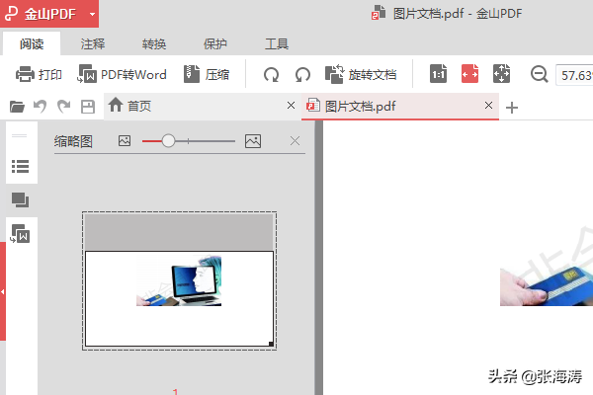Click the sidebar drag handle at the top
This screenshot has width=593, height=395.
tap(20, 135)
